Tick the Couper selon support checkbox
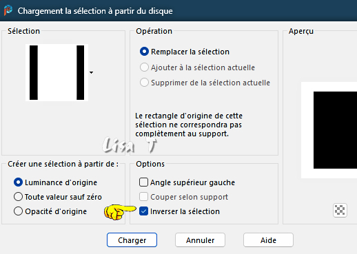This screenshot has width=357, height=254. tap(143, 197)
